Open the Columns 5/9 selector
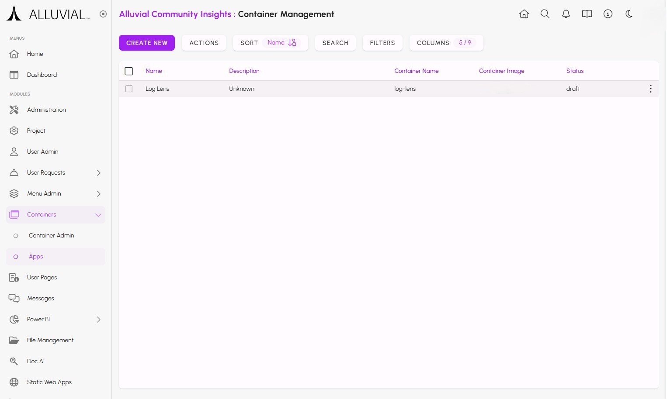The image size is (667, 399). [x=446, y=43]
